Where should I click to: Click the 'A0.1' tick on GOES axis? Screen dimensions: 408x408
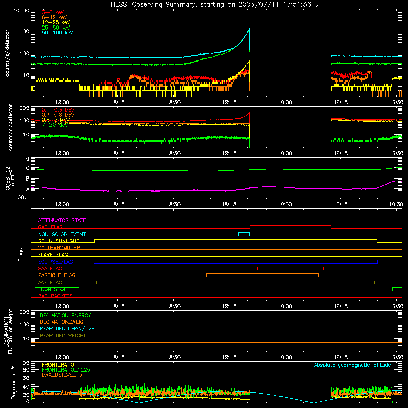point(23,197)
